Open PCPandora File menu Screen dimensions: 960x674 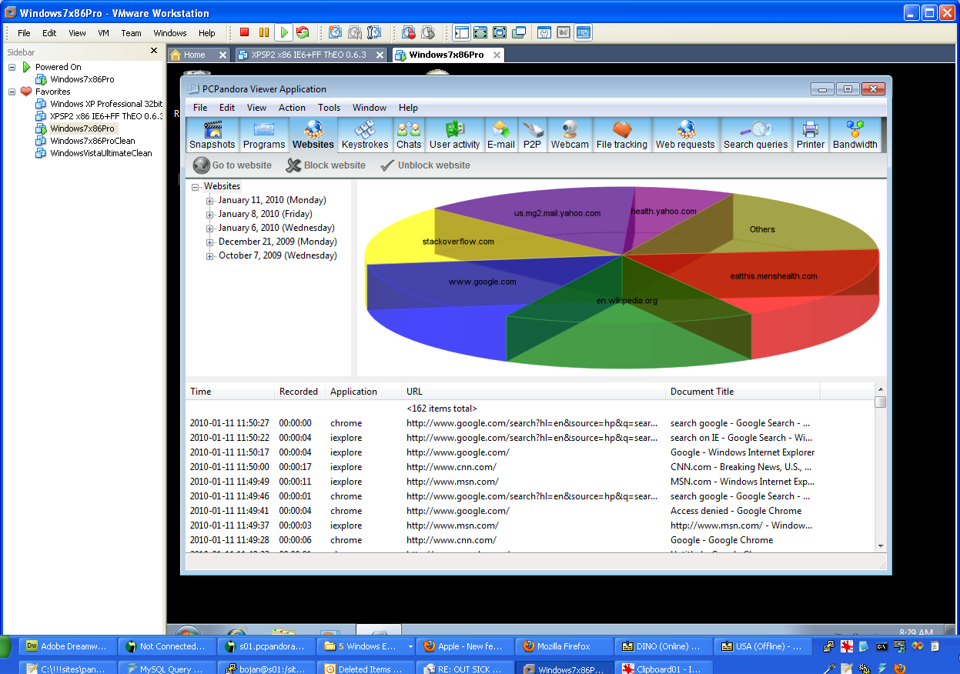(200, 108)
